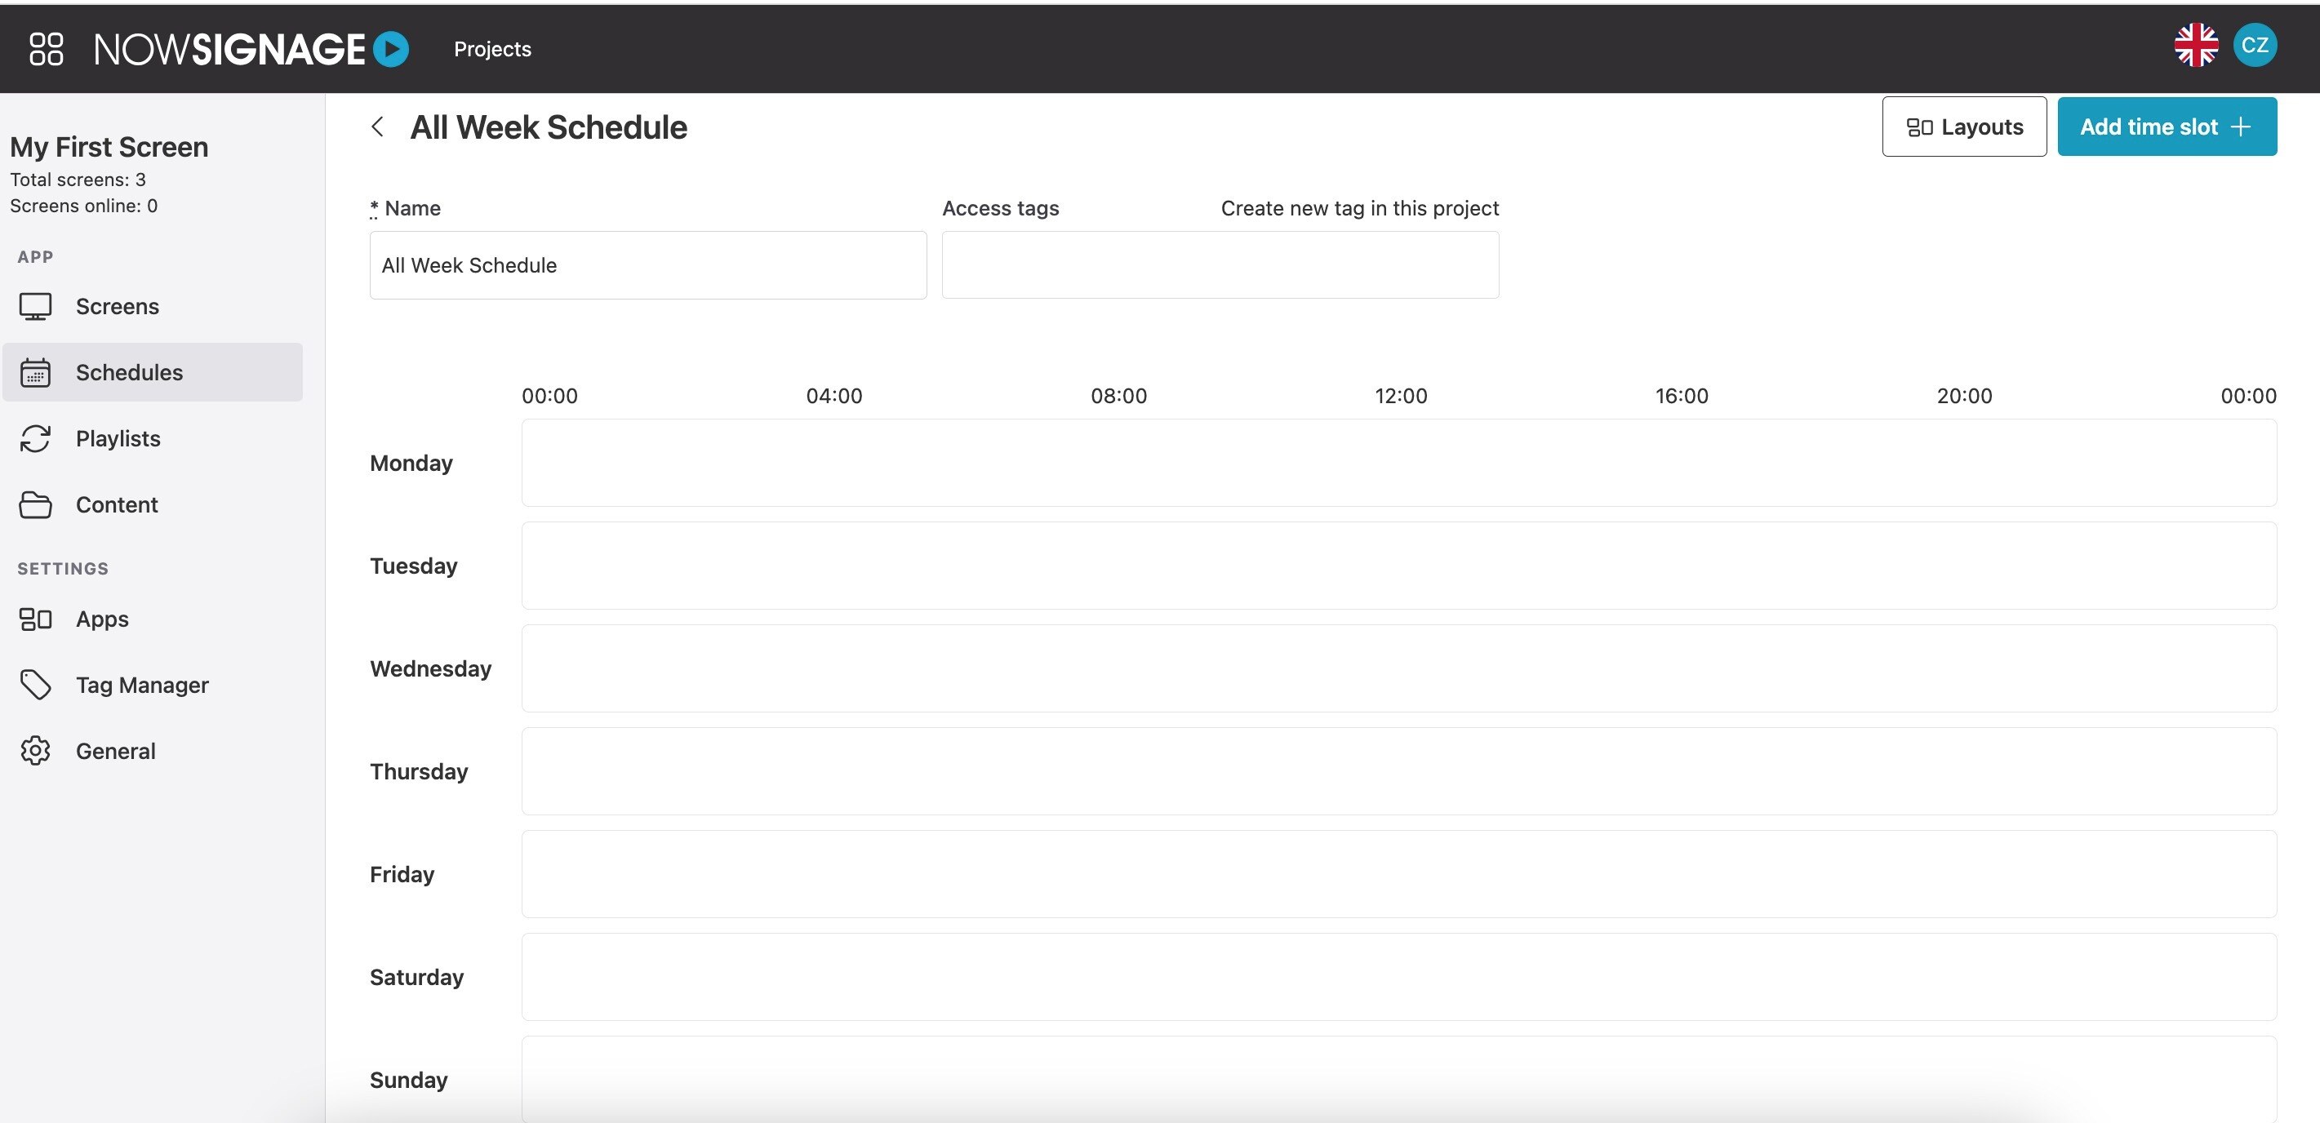Click the Content folder icon
This screenshot has width=2320, height=1123.
[35, 504]
